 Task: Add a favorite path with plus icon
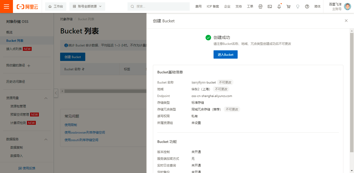click(x=29, y=66)
